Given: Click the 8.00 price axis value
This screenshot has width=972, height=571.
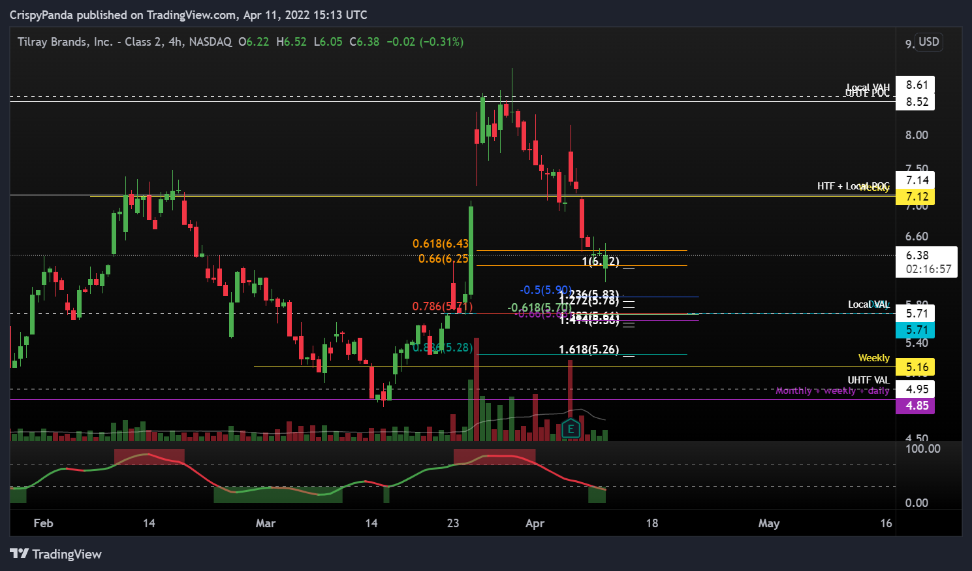Looking at the screenshot, I should (917, 135).
